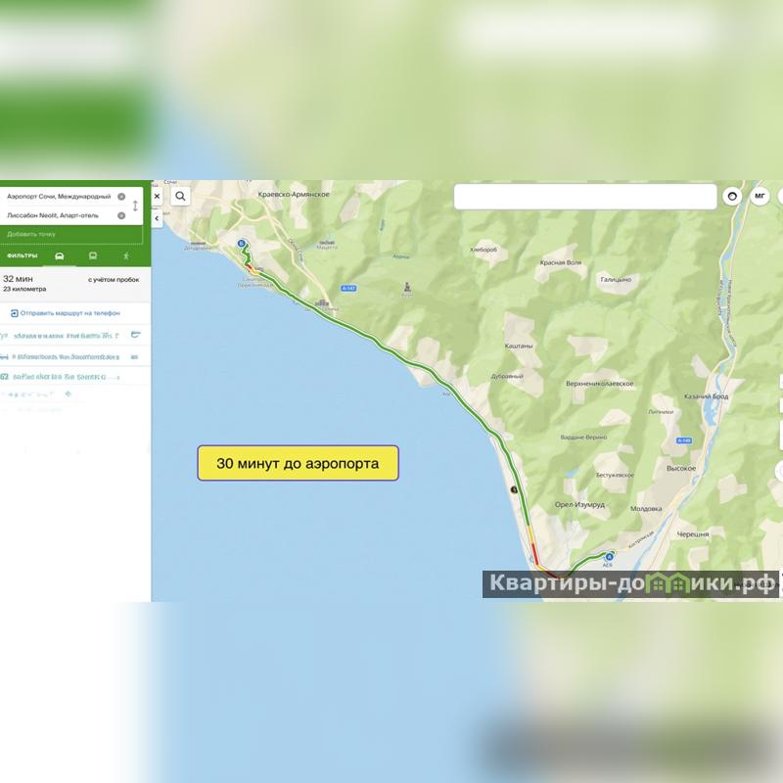Viewport: 783px width, 783px height.
Task: Click the B destination marker on the map
Action: pos(241,244)
